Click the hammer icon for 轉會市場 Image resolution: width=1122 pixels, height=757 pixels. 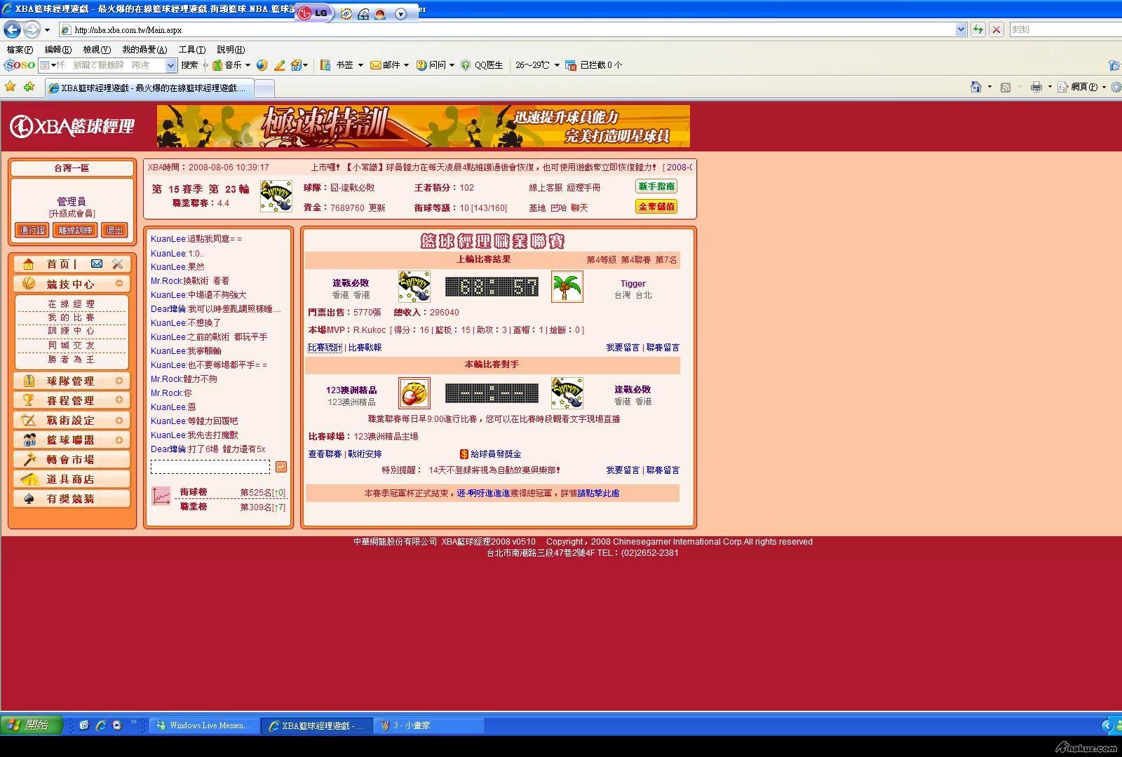[28, 459]
